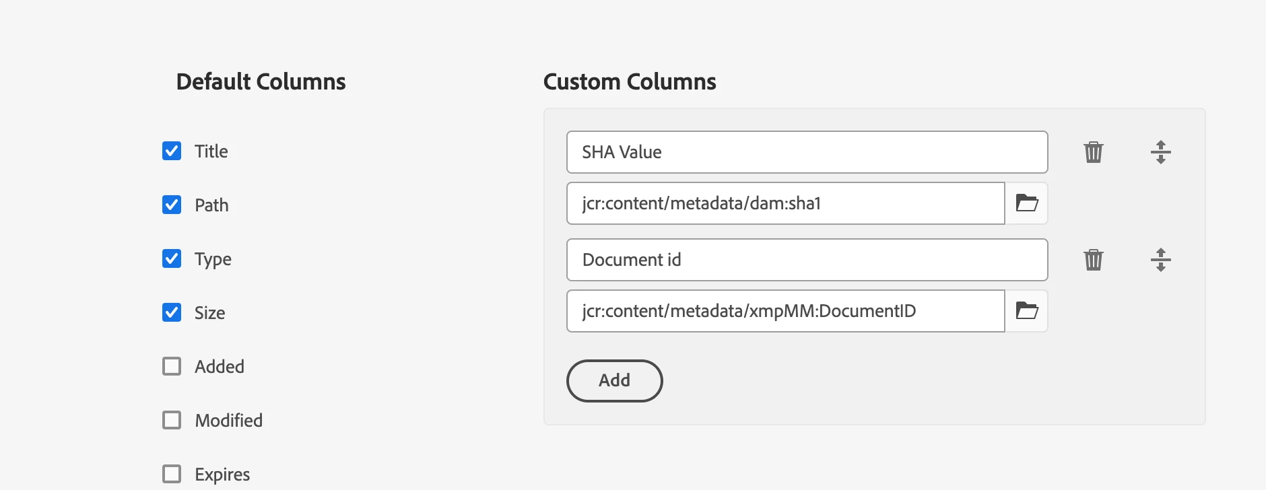
Task: Browse path for xmpMM:DocumentID property
Action: 1026,311
